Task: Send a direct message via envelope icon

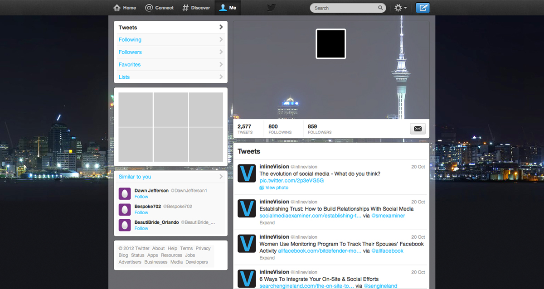Action: click(418, 129)
